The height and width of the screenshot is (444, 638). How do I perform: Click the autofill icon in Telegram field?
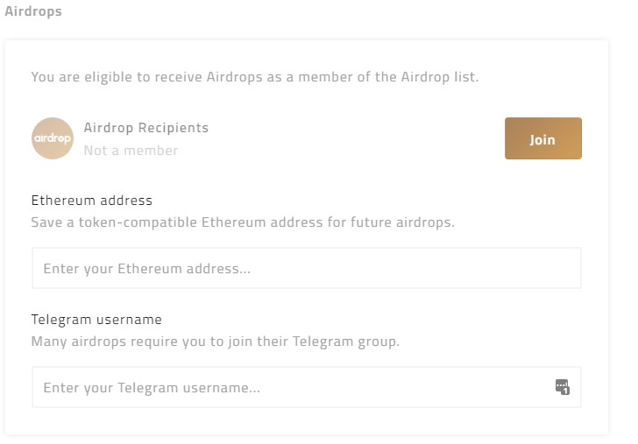pyautogui.click(x=563, y=387)
